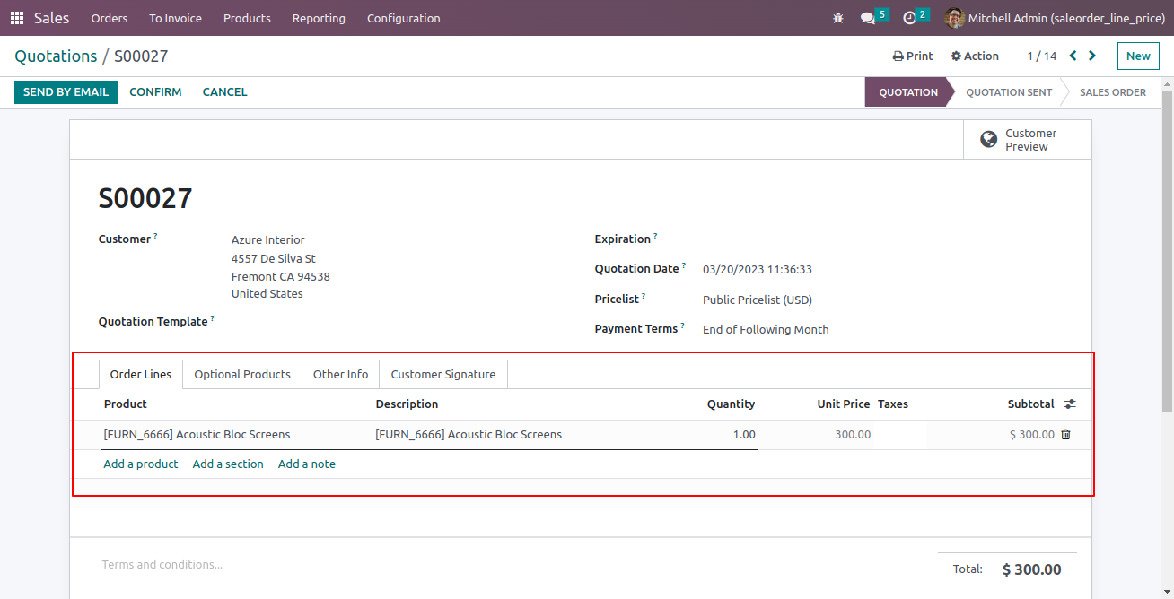This screenshot has height=599, width=1174.
Task: Create a New quotation
Action: [x=1138, y=56]
